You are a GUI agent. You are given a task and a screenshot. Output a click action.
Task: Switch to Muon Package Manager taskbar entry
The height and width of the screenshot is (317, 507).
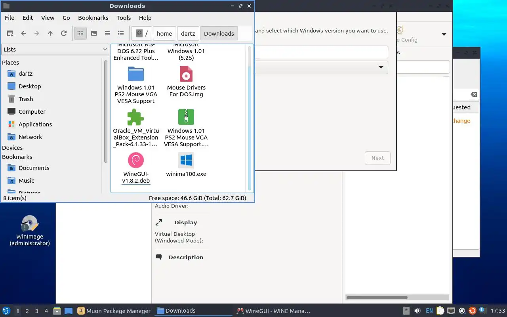[114, 311]
